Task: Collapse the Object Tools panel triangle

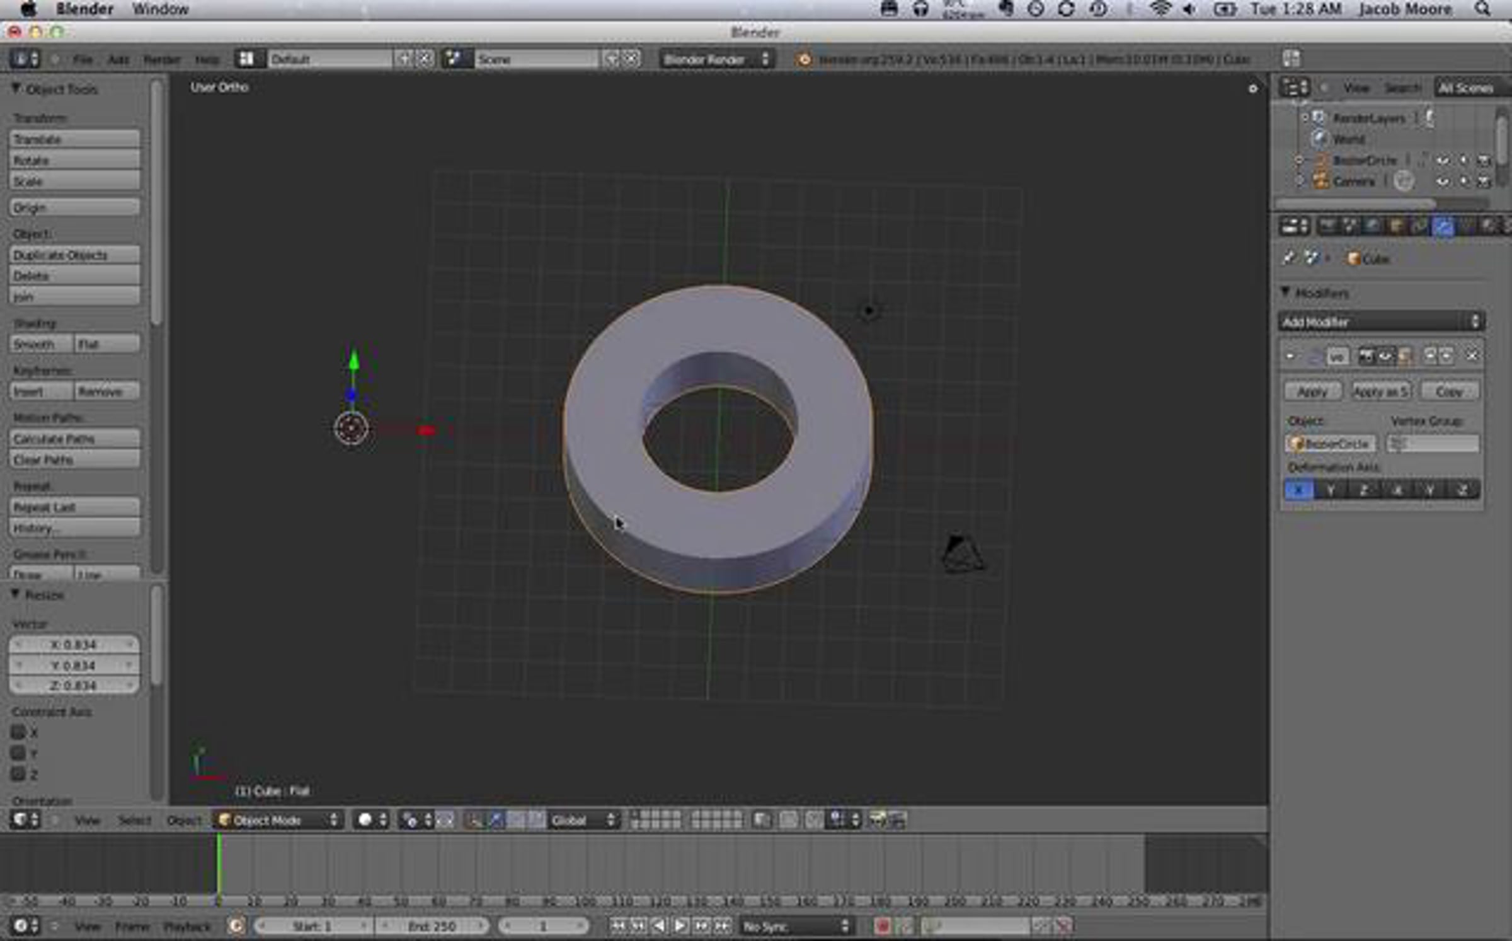Action: pos(16,89)
